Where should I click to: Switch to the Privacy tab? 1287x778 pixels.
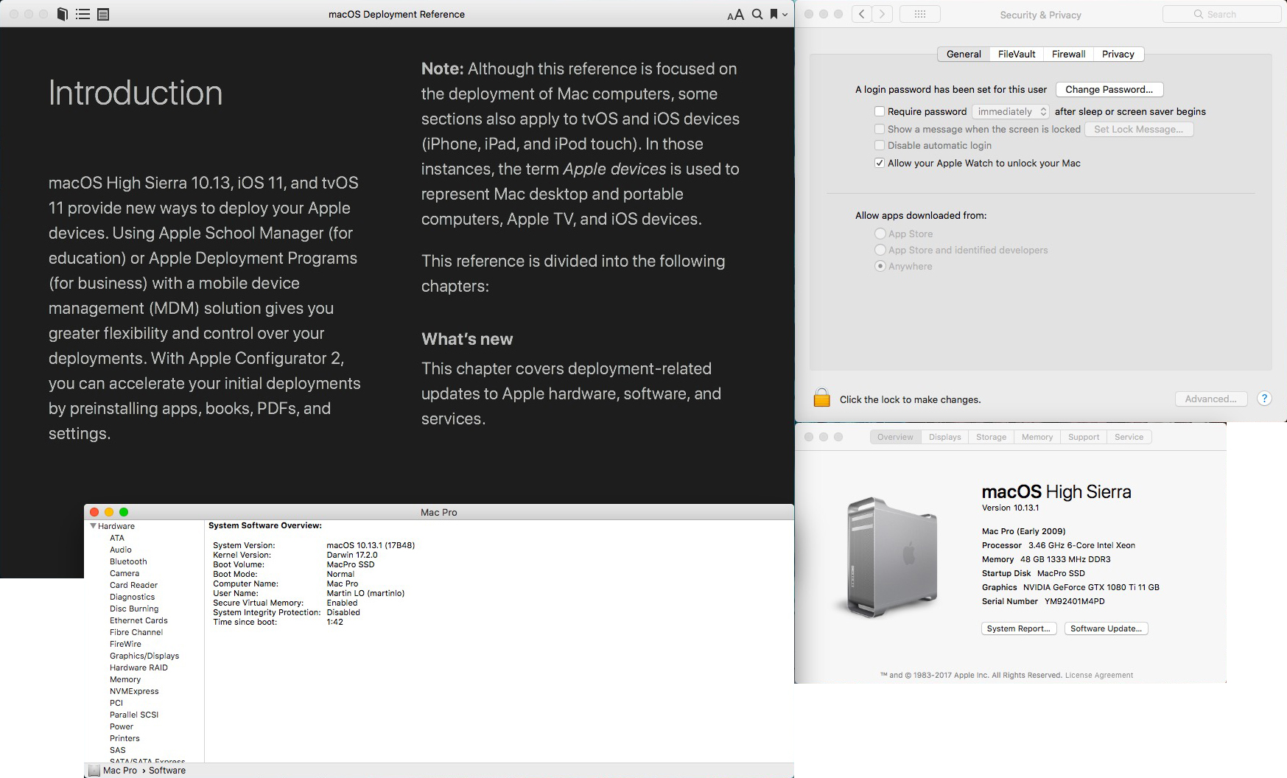click(1118, 54)
